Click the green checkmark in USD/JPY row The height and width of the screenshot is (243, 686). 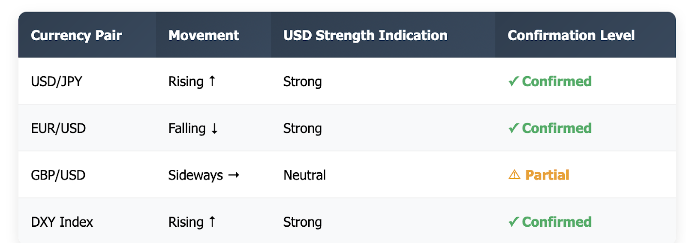tap(513, 81)
